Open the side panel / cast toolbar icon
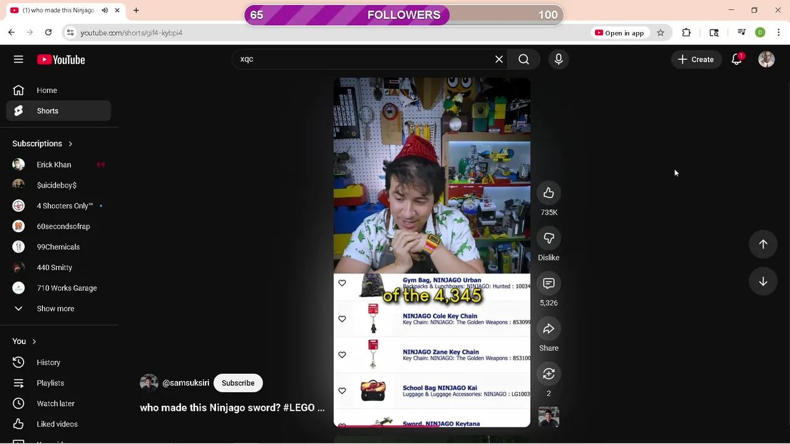 pyautogui.click(x=714, y=33)
